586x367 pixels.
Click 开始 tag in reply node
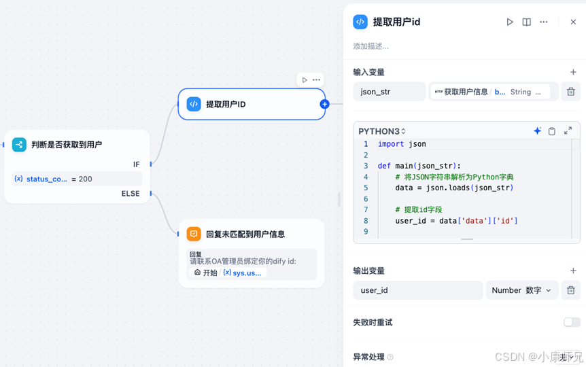[x=206, y=273]
